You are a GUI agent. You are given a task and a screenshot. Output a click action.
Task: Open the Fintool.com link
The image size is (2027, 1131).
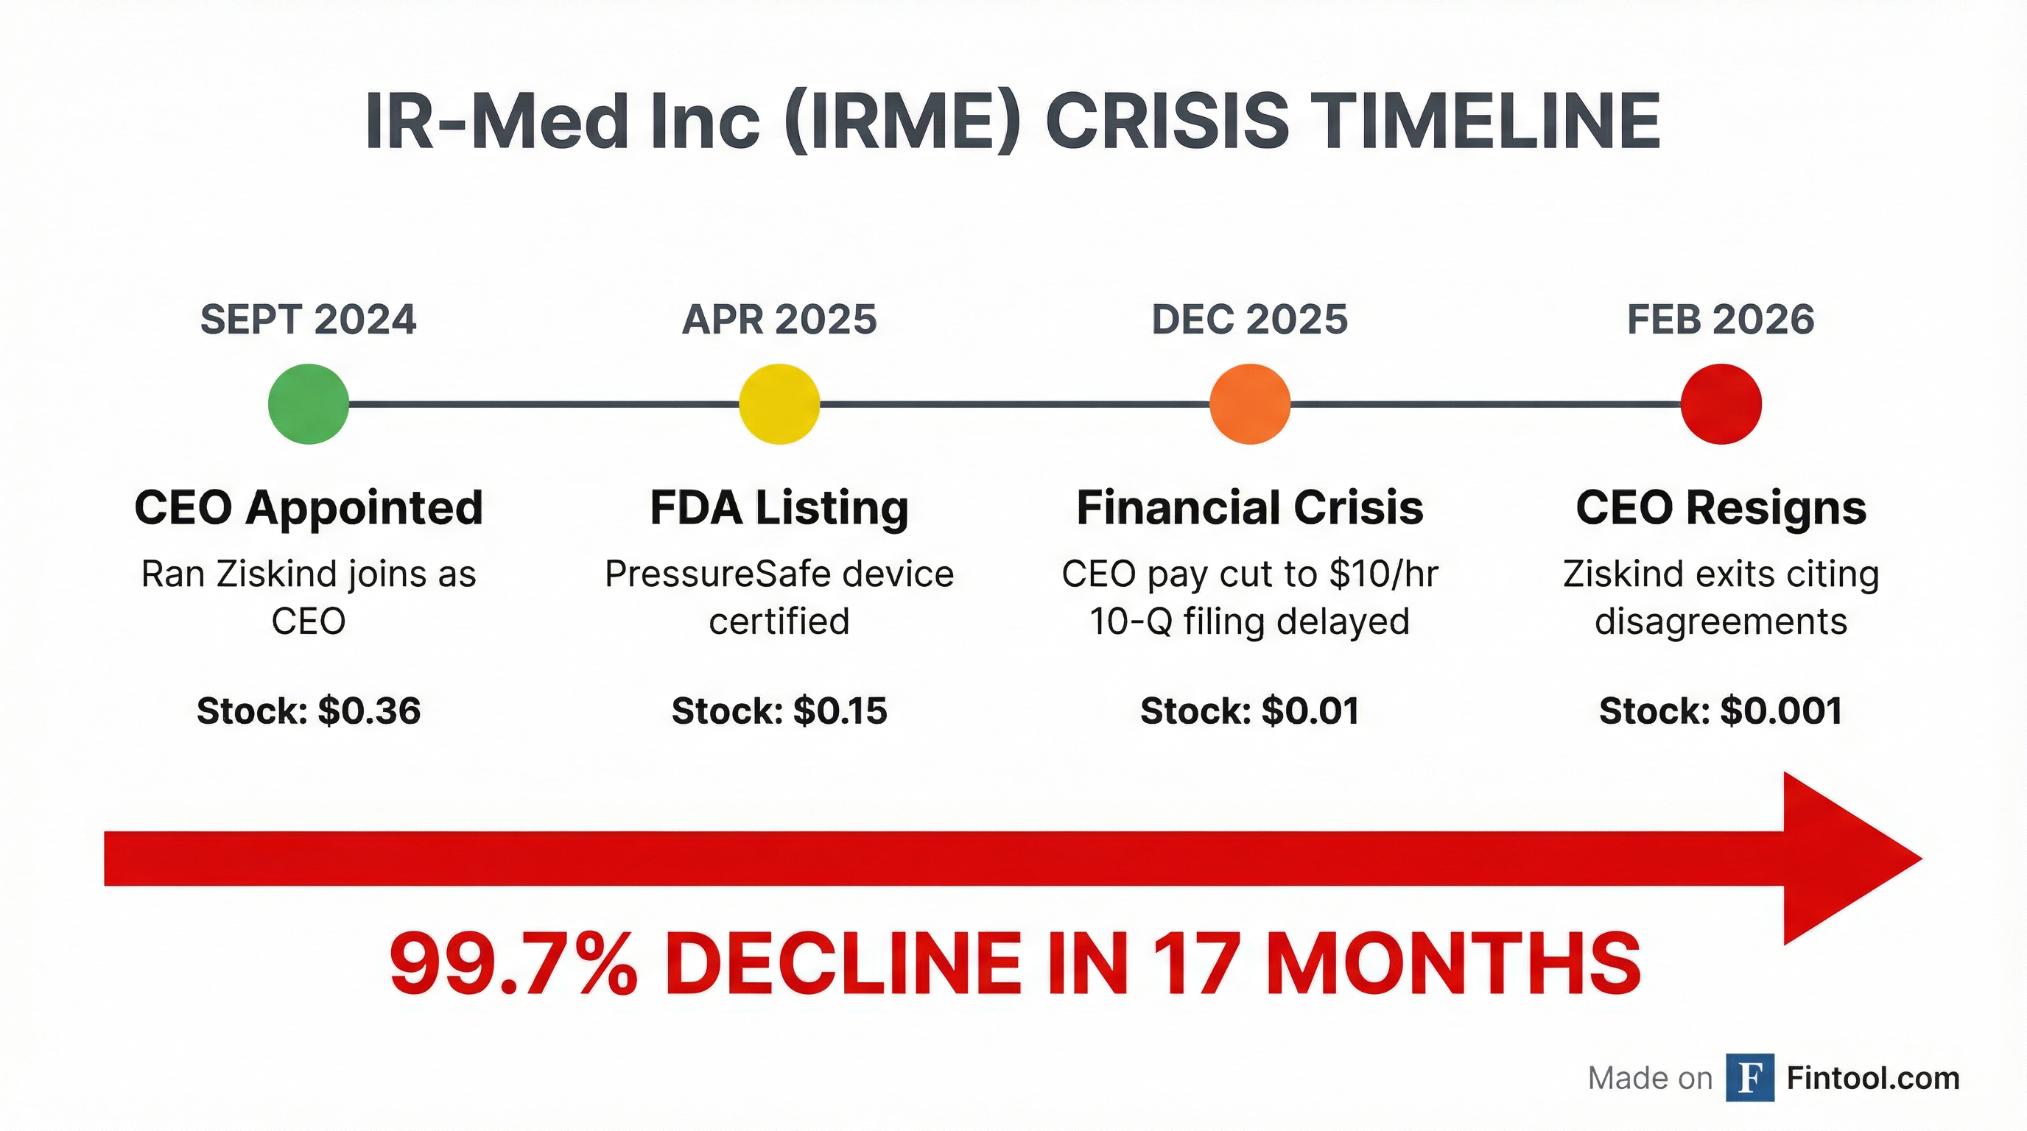[1873, 1077]
